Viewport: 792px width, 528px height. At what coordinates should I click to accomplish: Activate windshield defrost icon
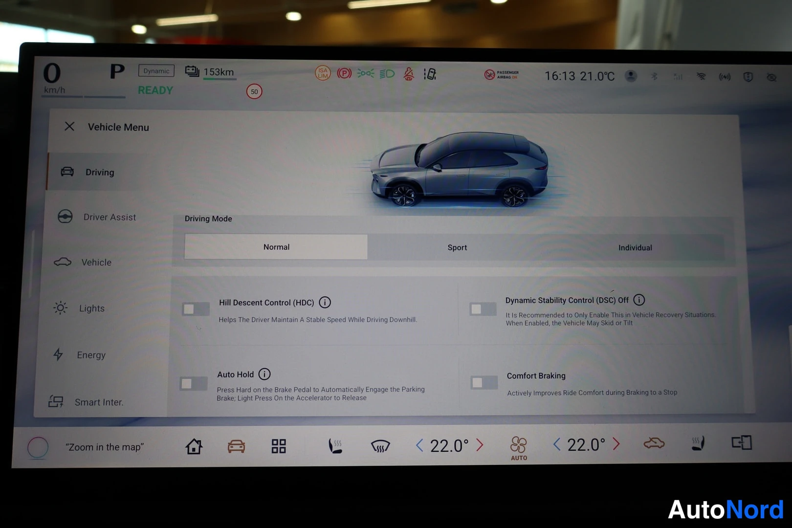point(380,446)
